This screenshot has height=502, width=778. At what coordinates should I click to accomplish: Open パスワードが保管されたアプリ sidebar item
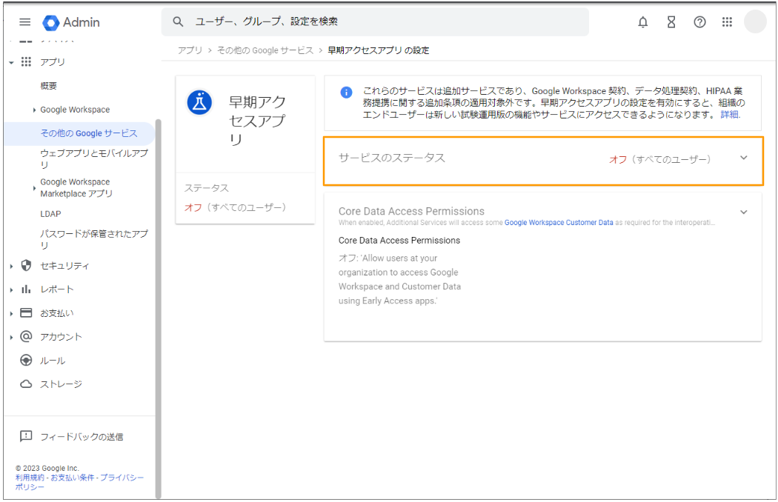[94, 238]
